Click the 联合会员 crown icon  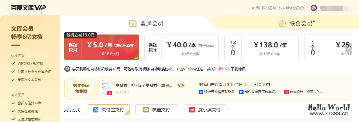tap(282, 23)
